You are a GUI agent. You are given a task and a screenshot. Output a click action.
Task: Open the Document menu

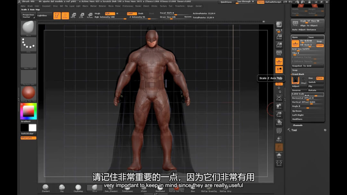point(46,6)
